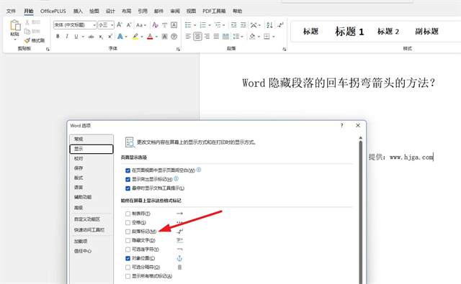Toggle underline formatting U
This screenshot has width=461, height=284.
76,37
